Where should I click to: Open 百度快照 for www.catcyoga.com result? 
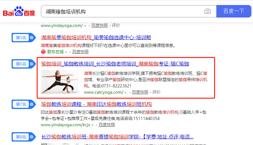pos(140,92)
